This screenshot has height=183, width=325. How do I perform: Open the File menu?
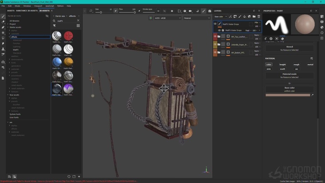click(x=3, y=6)
